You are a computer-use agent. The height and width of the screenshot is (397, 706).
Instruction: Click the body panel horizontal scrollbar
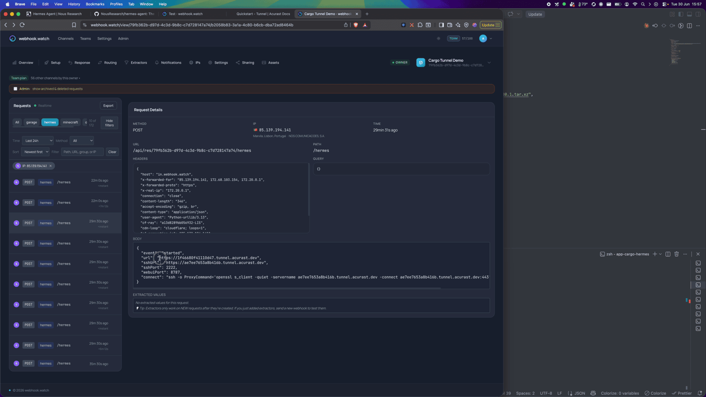tap(287, 288)
